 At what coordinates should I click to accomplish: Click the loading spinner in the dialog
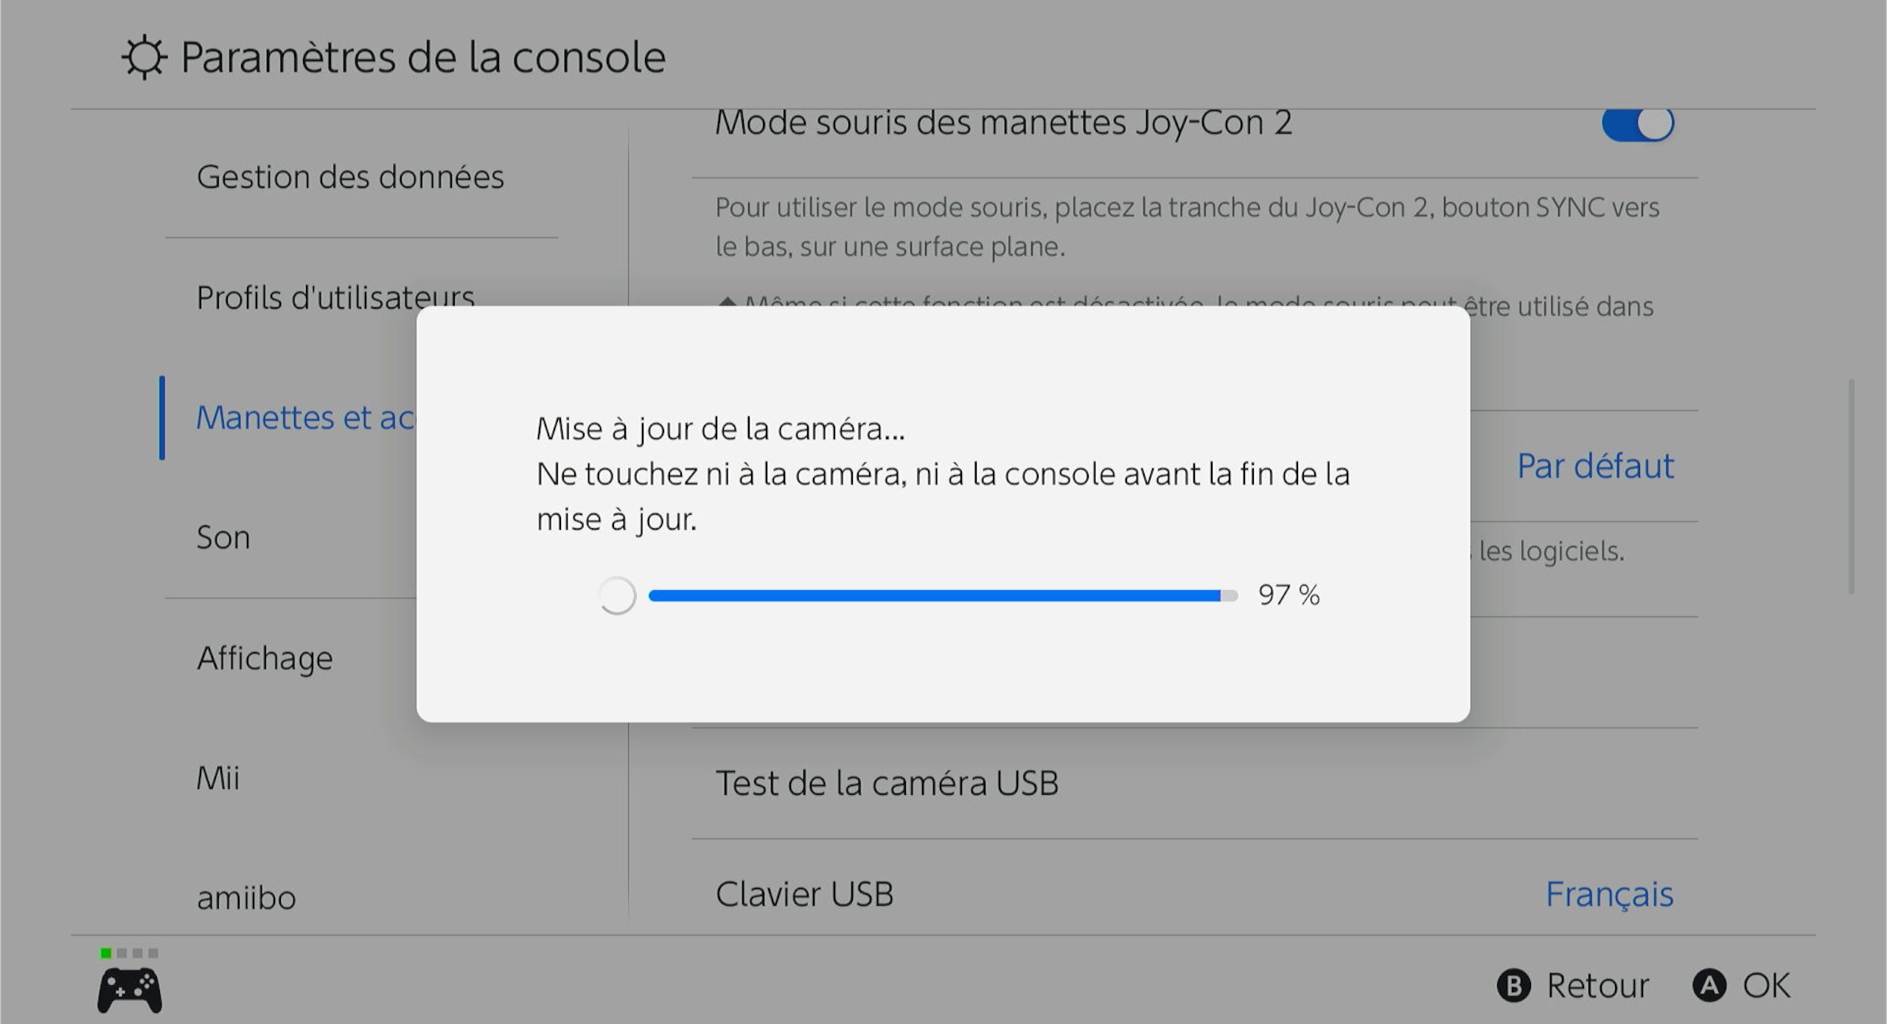[x=616, y=595]
